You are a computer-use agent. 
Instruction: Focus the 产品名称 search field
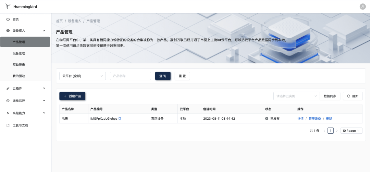(x=130, y=76)
